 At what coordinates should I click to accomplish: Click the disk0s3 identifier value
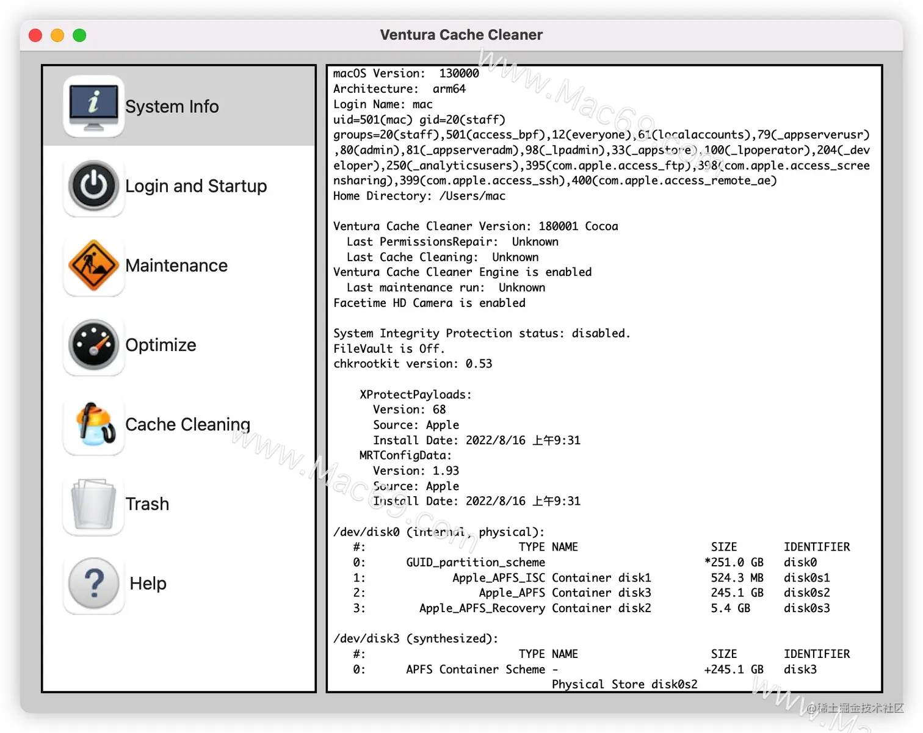806,608
